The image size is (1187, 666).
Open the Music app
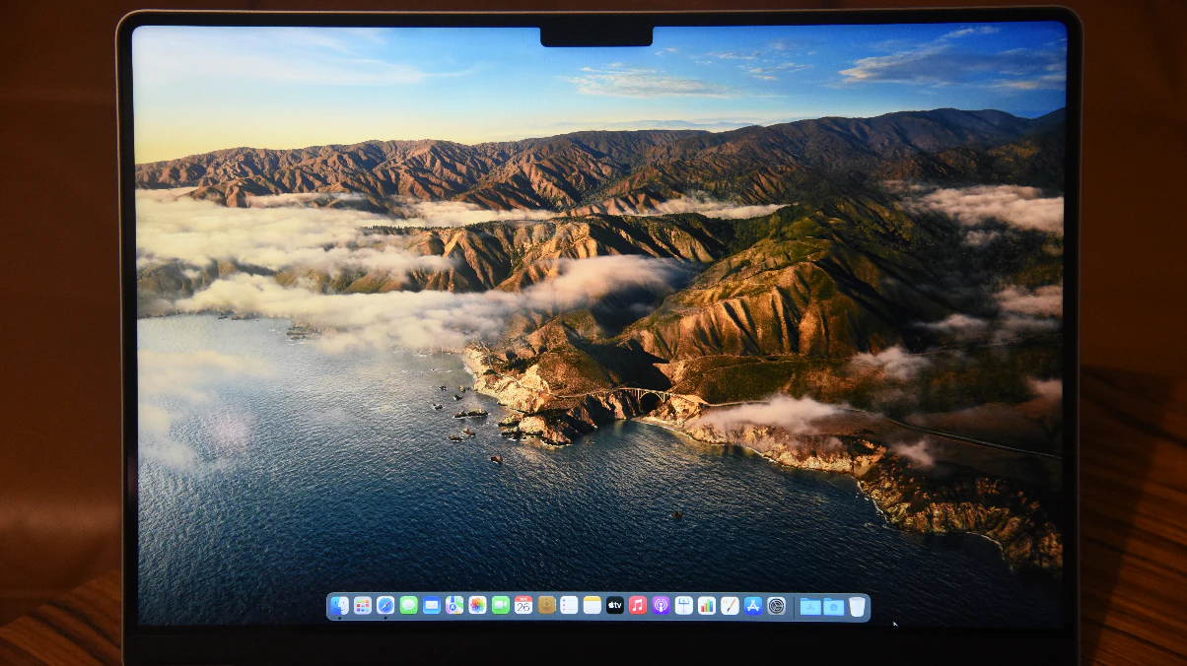[x=638, y=606]
